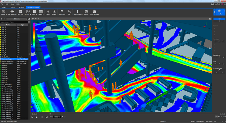The image size is (226, 123).
Task: Skip to the end of simulation
Action: click(47, 117)
